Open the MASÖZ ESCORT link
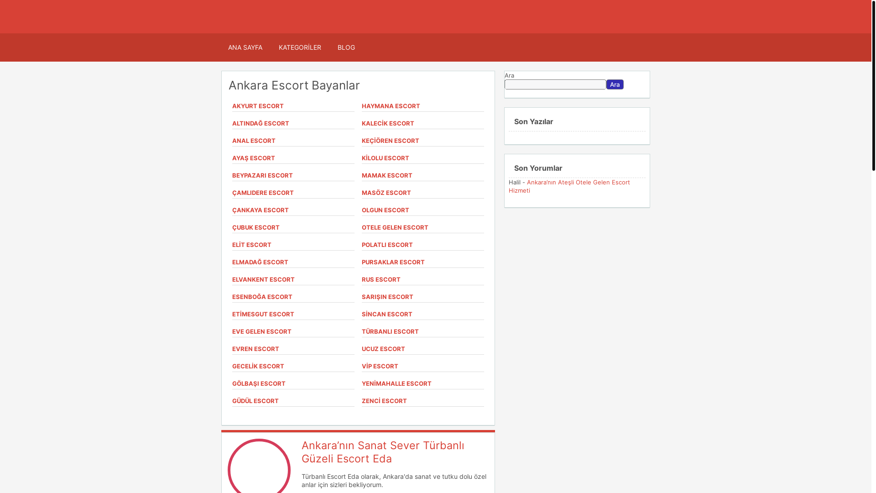 click(x=386, y=193)
